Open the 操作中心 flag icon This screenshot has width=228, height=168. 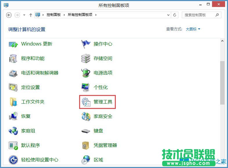click(86, 44)
